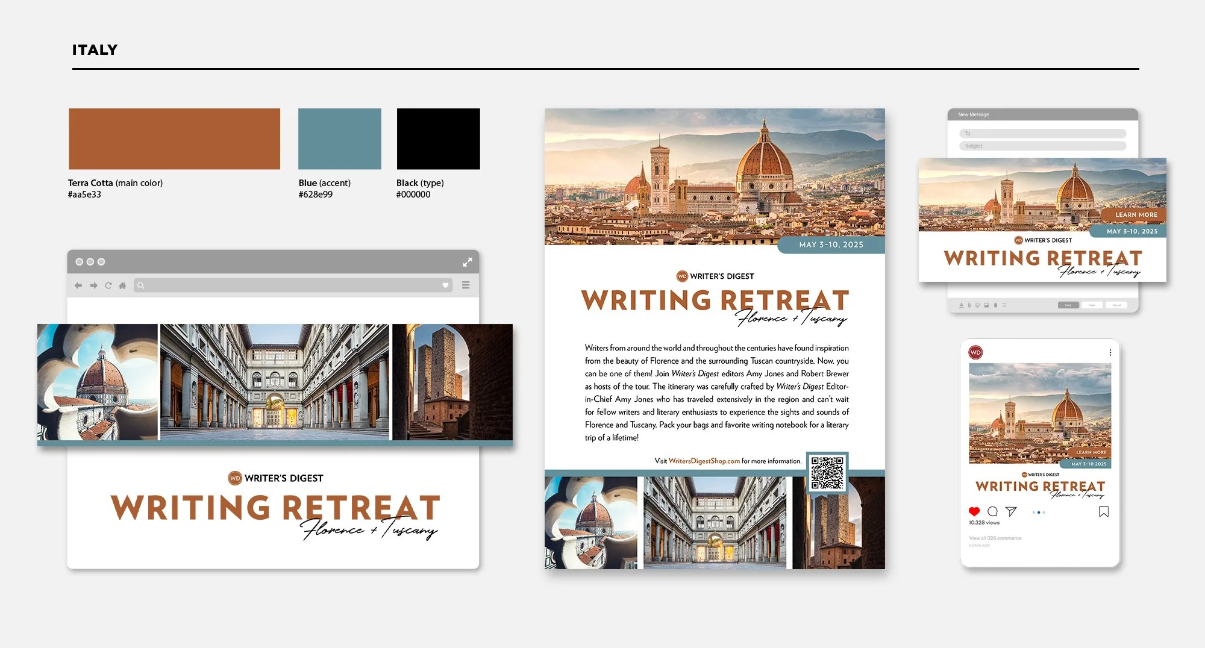
Task: Click the list lines icon in email toolbar
Action: (x=1004, y=305)
